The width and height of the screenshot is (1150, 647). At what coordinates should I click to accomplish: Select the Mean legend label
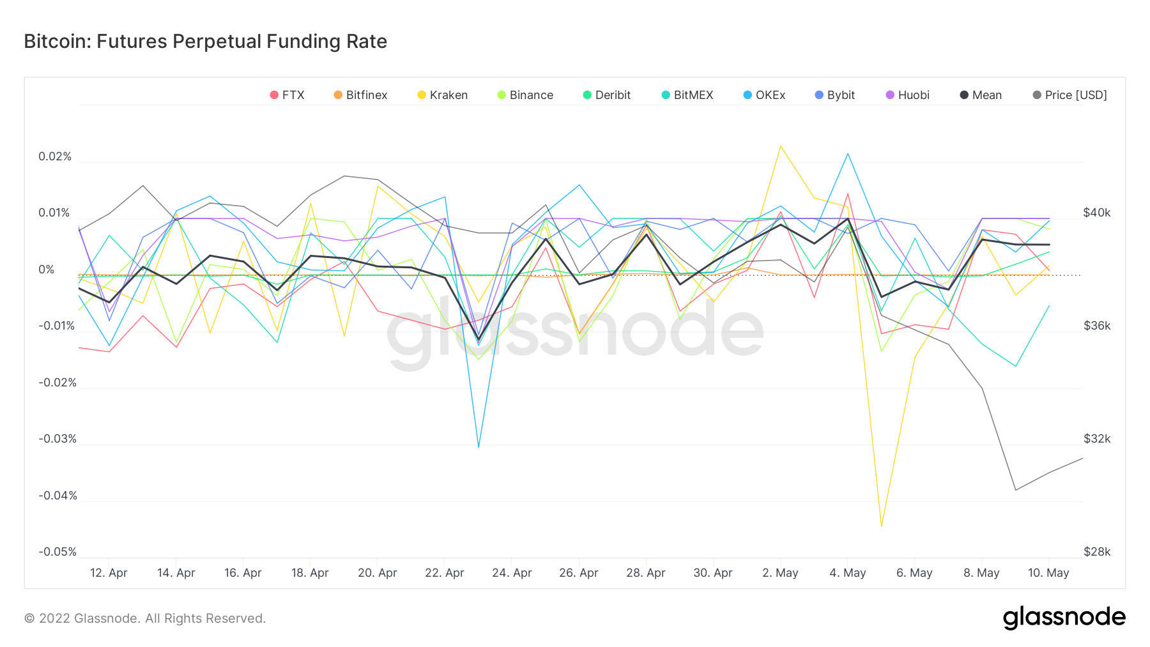point(986,95)
